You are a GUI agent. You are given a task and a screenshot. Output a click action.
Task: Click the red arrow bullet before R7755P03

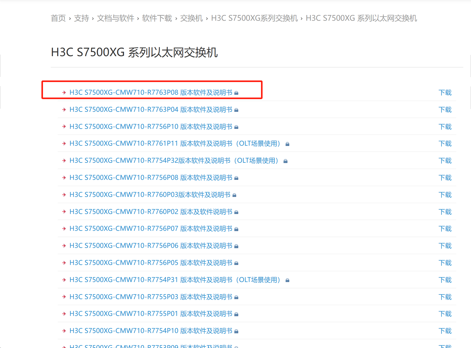[64, 297]
